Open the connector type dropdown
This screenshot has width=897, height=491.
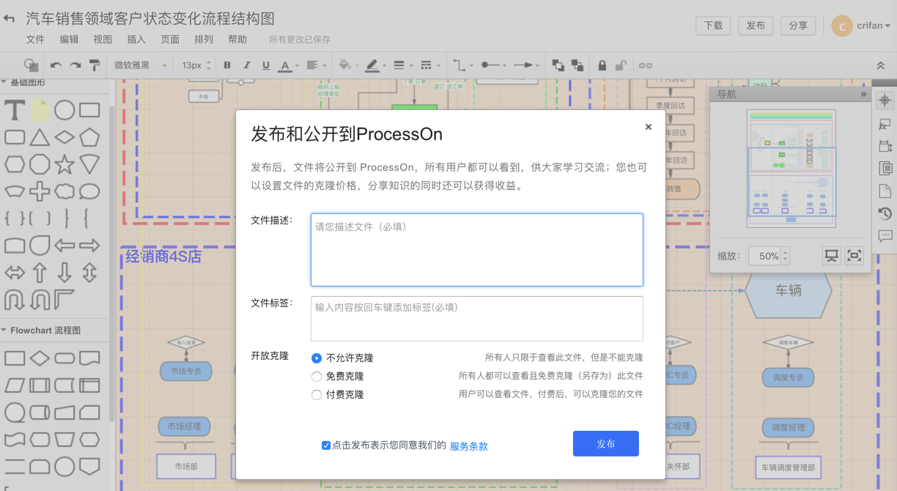point(462,66)
